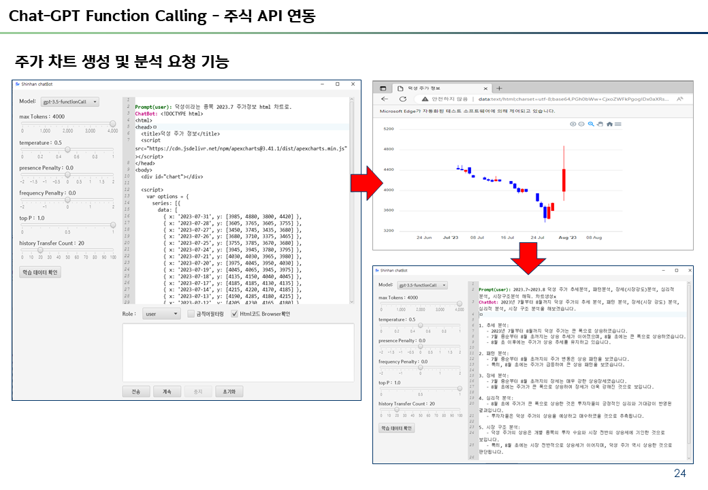Click the Edge read-aloud icon in address bar

(x=679, y=99)
